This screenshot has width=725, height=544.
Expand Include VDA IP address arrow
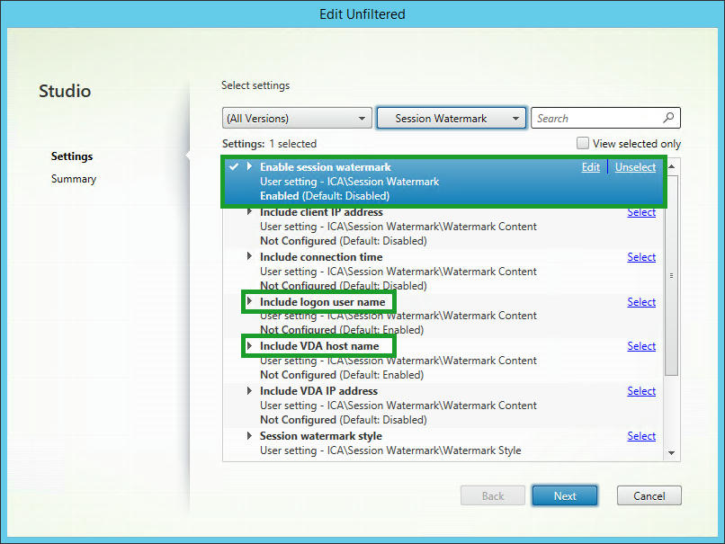point(250,391)
